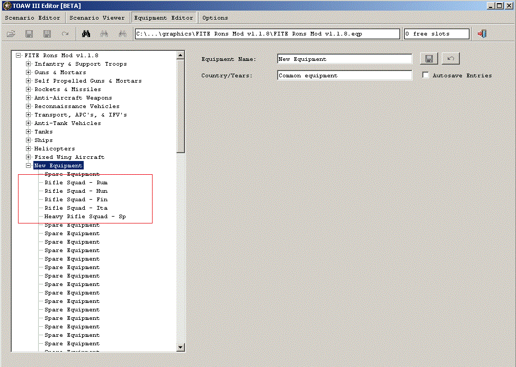
Task: Expand the Helicopters category
Action: 29,149
